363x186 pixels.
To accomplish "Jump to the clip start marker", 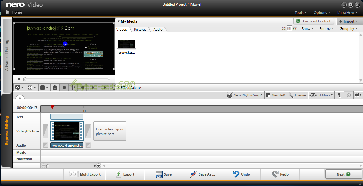I will click(73, 87).
